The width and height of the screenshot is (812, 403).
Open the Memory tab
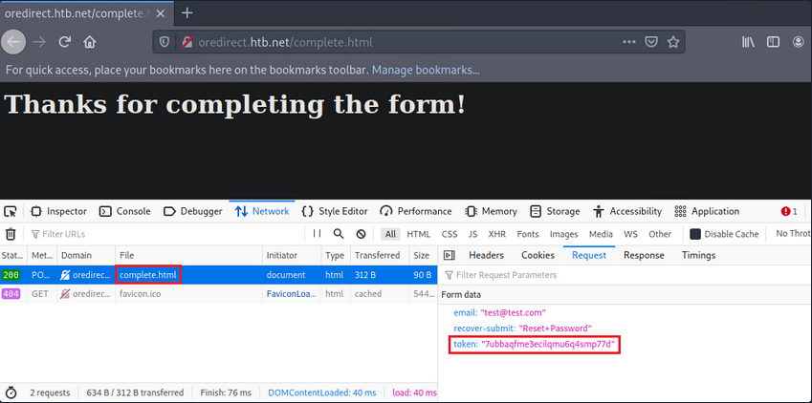point(492,212)
